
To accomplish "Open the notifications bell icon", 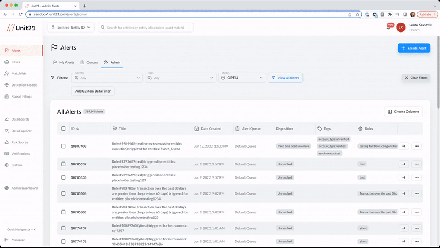I will [x=388, y=27].
